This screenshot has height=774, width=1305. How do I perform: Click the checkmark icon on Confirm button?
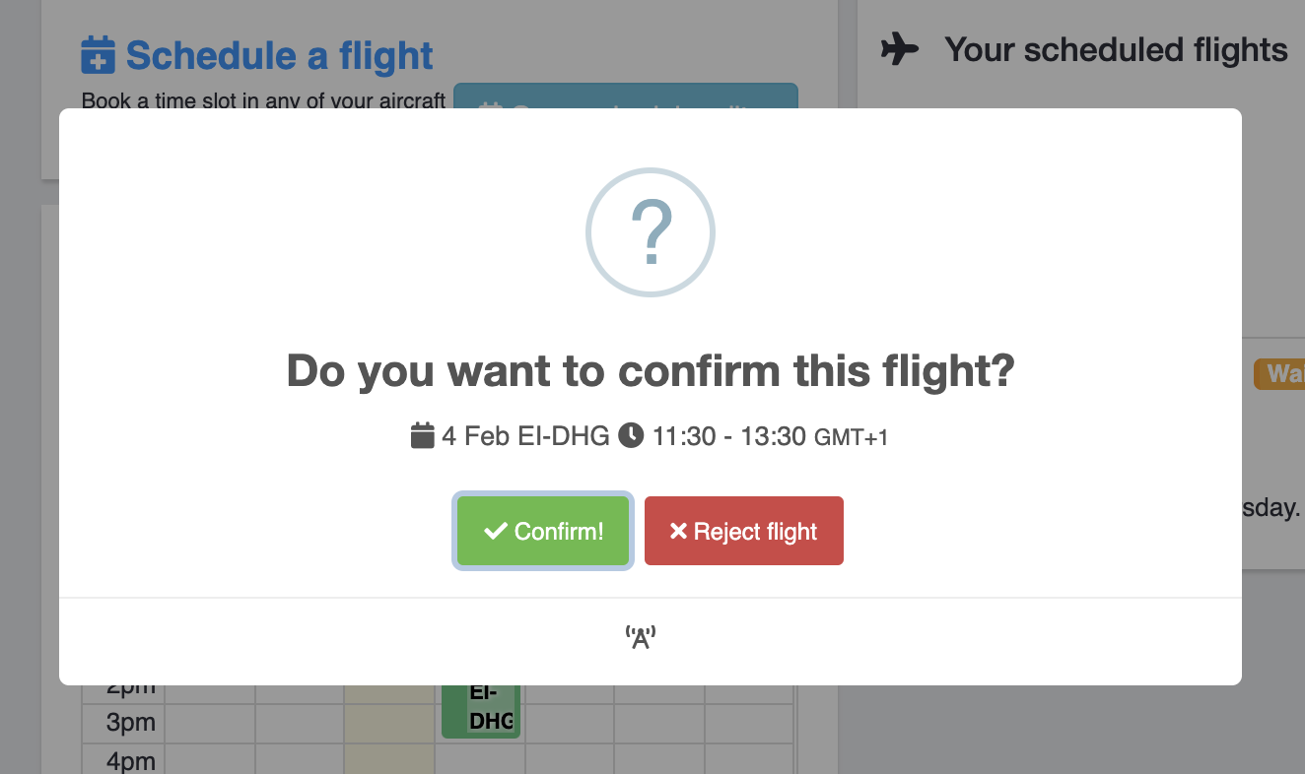(x=495, y=532)
